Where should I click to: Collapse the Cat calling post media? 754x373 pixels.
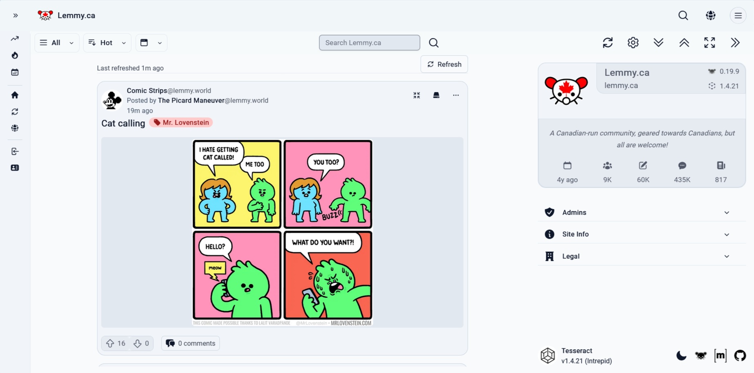click(x=417, y=95)
